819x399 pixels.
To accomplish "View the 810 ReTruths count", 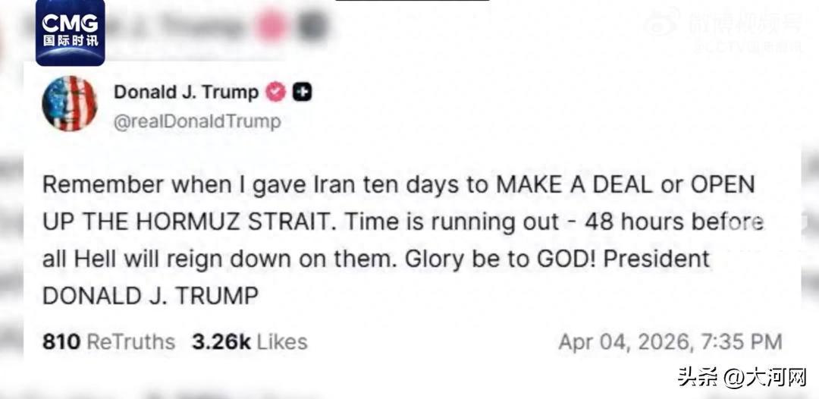I will [x=61, y=341].
